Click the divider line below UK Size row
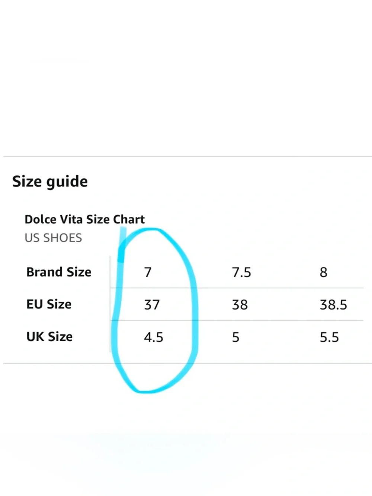The width and height of the screenshot is (372, 496). (187, 363)
